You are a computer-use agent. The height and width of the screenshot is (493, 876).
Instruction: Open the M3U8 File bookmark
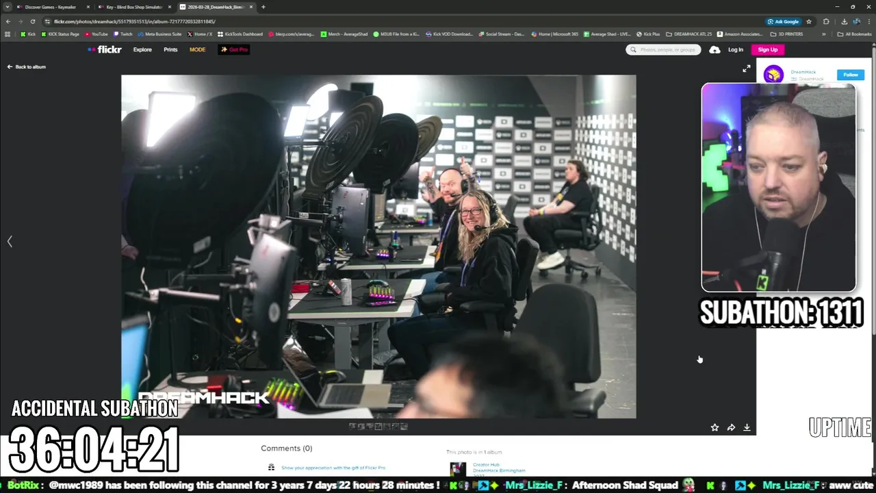tap(397, 34)
